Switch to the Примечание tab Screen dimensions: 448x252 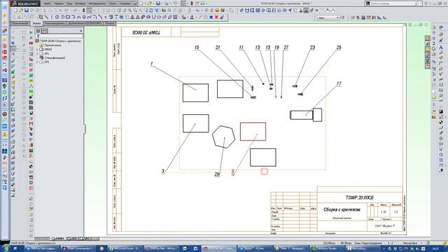coord(20,23)
